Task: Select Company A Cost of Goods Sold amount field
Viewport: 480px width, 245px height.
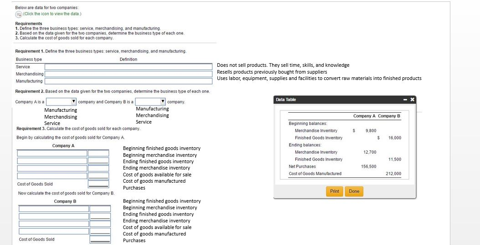Action: coord(98,184)
